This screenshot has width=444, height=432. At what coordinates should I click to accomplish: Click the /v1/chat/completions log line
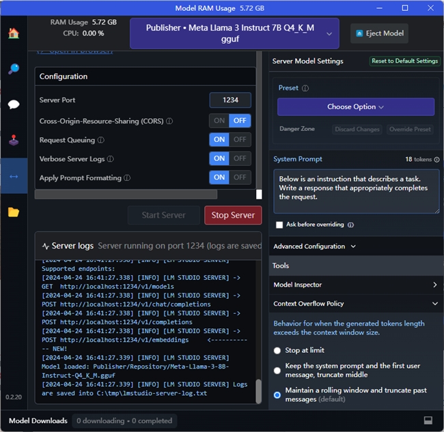[x=126, y=304]
